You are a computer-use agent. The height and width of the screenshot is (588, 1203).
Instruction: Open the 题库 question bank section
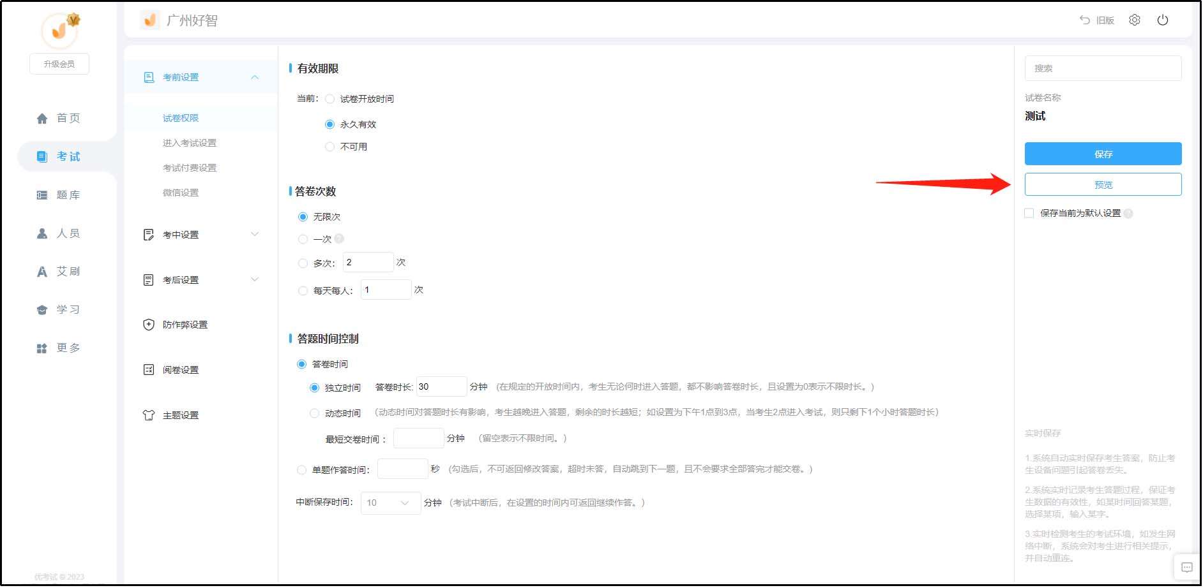pyautogui.click(x=67, y=195)
